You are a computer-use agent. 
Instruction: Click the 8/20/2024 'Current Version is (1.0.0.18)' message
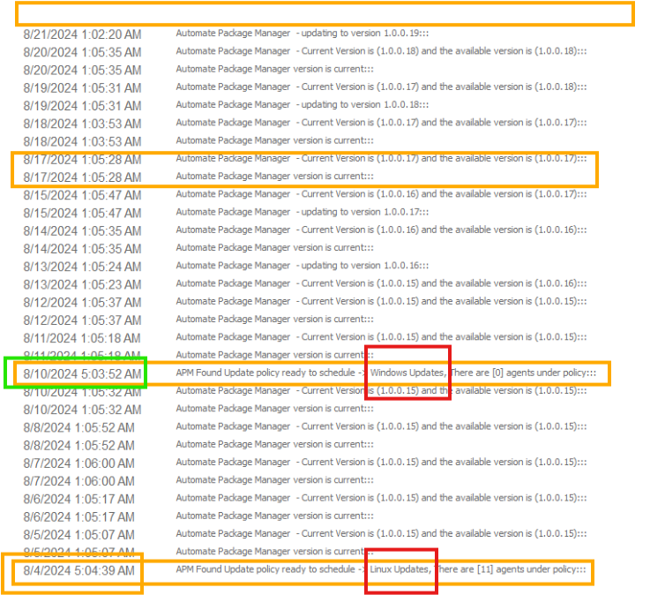(381, 51)
